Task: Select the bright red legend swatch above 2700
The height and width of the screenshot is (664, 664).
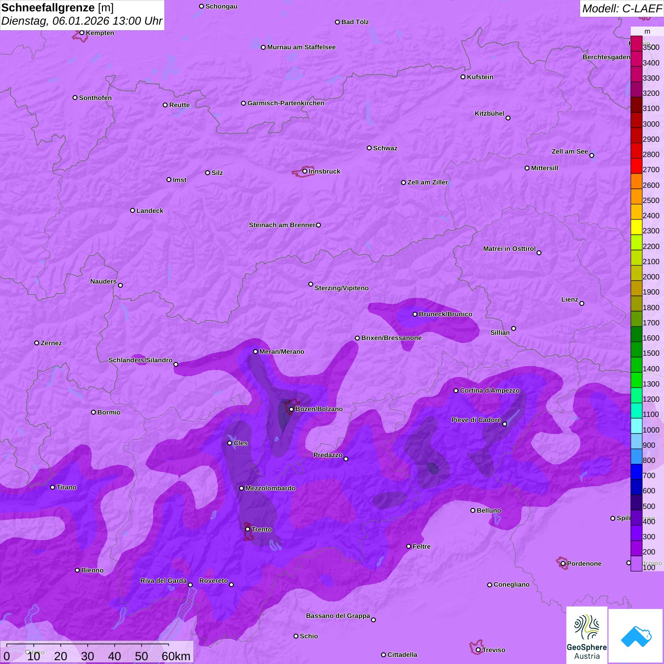Action: [x=636, y=166]
